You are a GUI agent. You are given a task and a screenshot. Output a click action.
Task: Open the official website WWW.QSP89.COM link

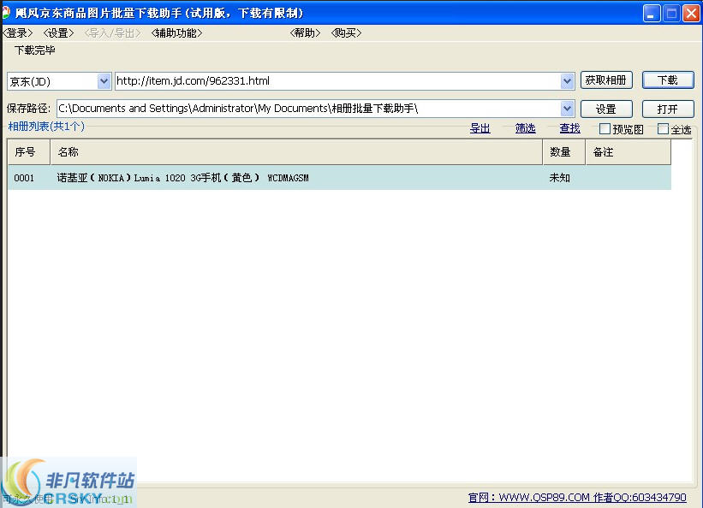pos(577,497)
